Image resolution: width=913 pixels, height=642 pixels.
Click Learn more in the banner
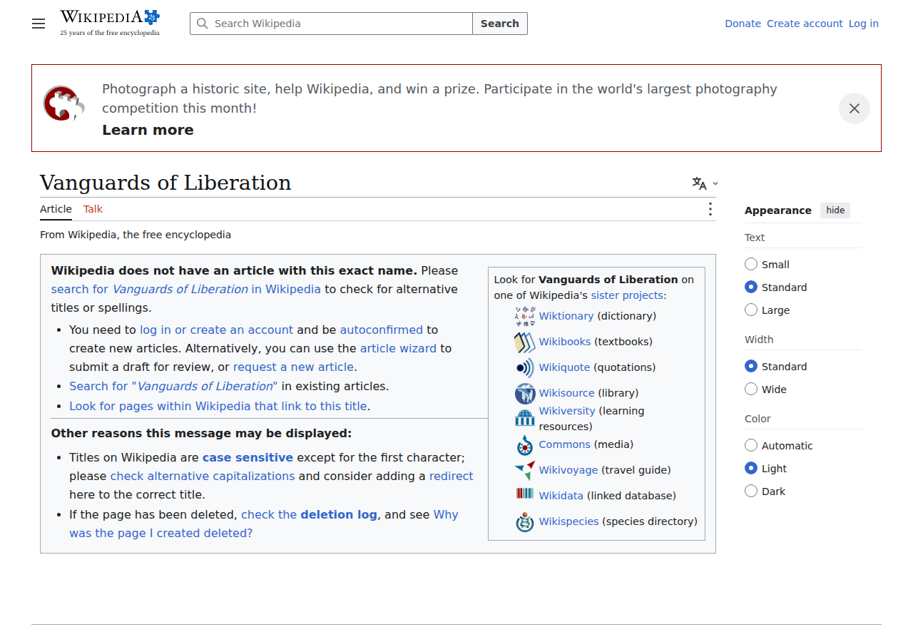click(148, 130)
